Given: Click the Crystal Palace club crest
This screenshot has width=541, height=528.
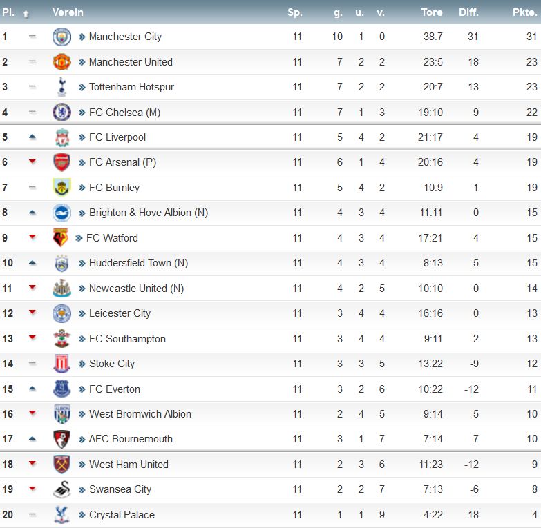Looking at the screenshot, I should pos(61,515).
